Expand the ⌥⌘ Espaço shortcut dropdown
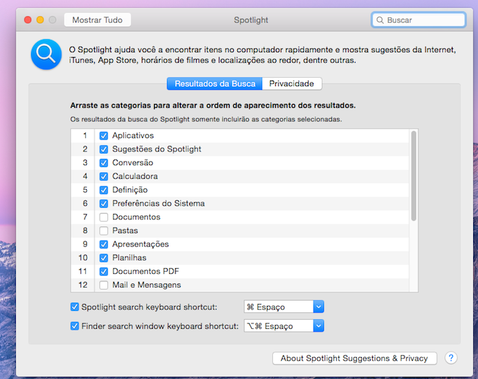 318,326
